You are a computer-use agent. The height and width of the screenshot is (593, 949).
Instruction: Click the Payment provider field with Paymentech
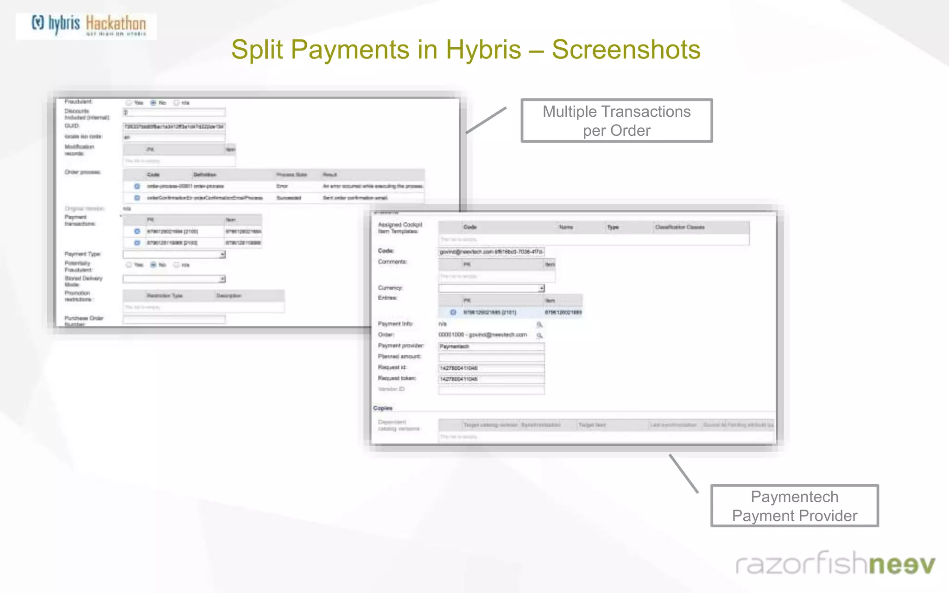492,347
